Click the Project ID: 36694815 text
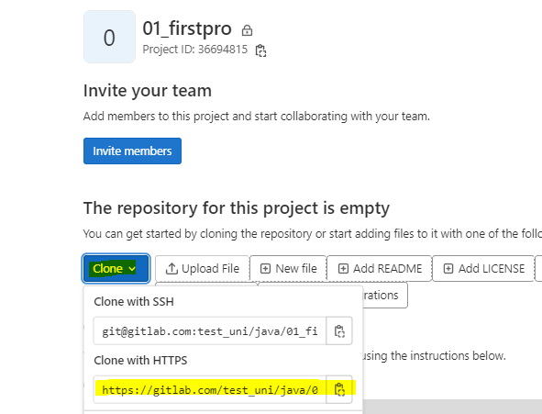 pyautogui.click(x=195, y=50)
